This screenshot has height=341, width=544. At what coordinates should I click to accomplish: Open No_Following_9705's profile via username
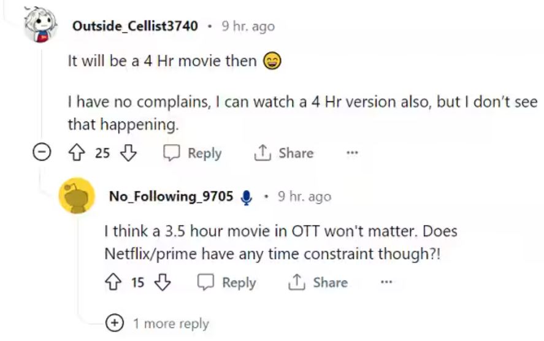point(170,197)
